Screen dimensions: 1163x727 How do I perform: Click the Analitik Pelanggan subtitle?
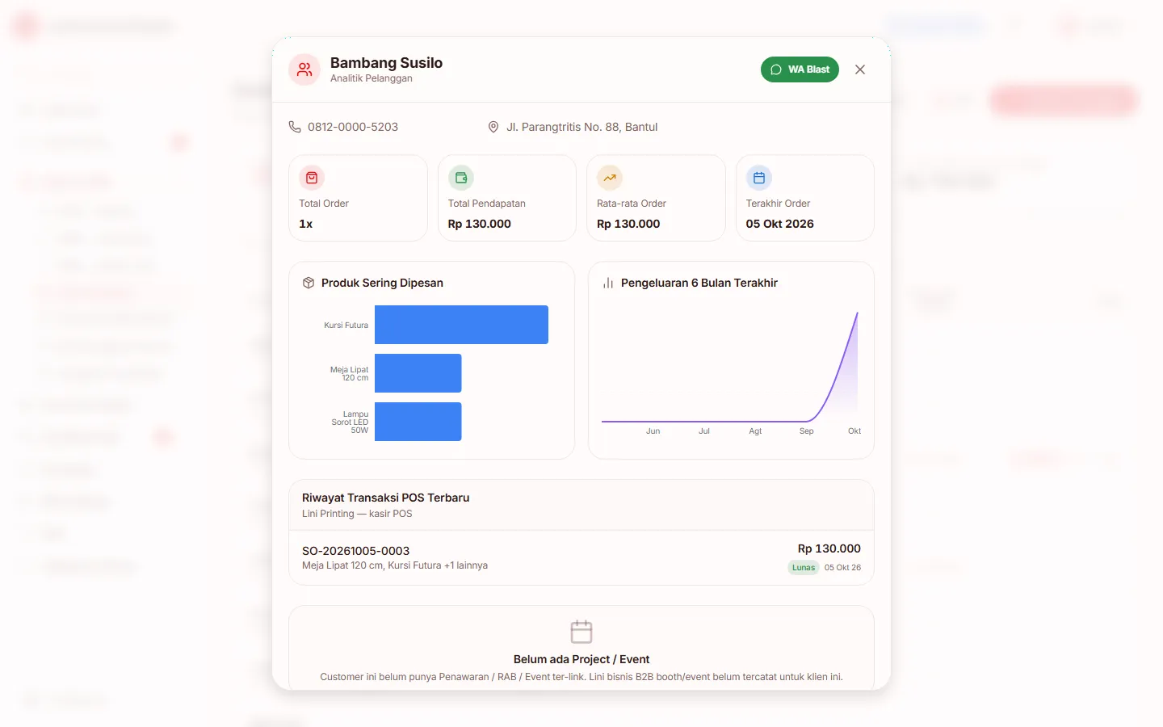point(372,78)
